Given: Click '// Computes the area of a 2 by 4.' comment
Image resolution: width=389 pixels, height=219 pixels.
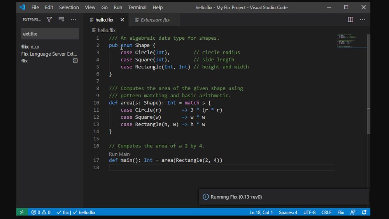Looking at the screenshot, I should click(x=157, y=146).
